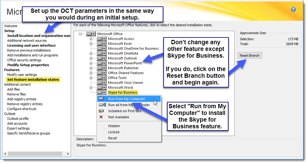This screenshot has height=164, width=308.
Task: Open install state dropdown for OneDrive for Business
Action: (101, 48)
